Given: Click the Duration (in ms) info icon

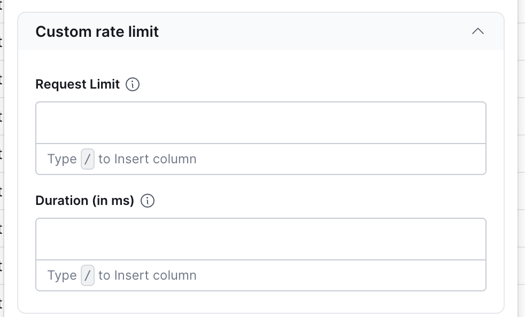Looking at the screenshot, I should coord(147,201).
